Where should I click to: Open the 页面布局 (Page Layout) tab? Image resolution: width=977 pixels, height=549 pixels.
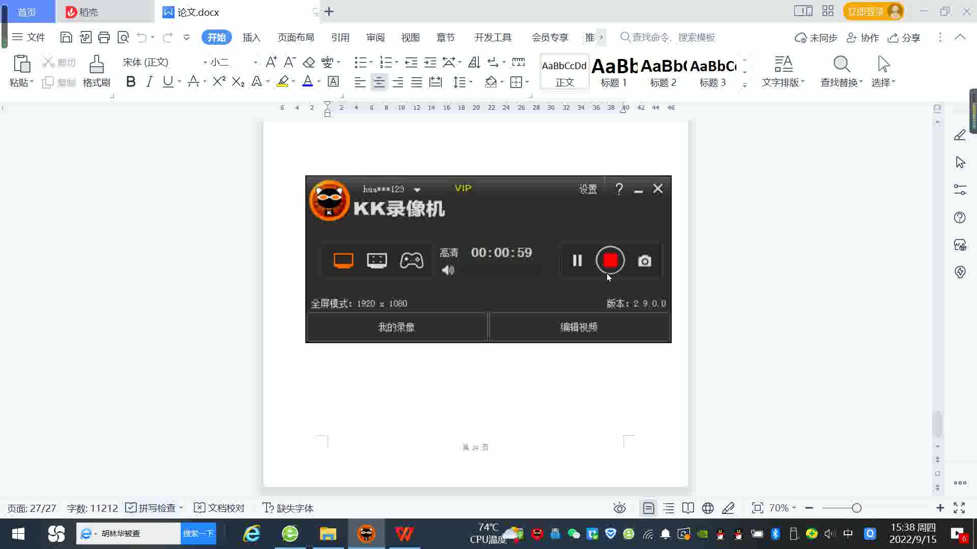pyautogui.click(x=296, y=37)
